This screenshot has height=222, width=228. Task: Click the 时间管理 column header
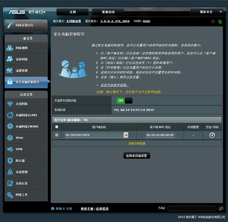(193, 127)
